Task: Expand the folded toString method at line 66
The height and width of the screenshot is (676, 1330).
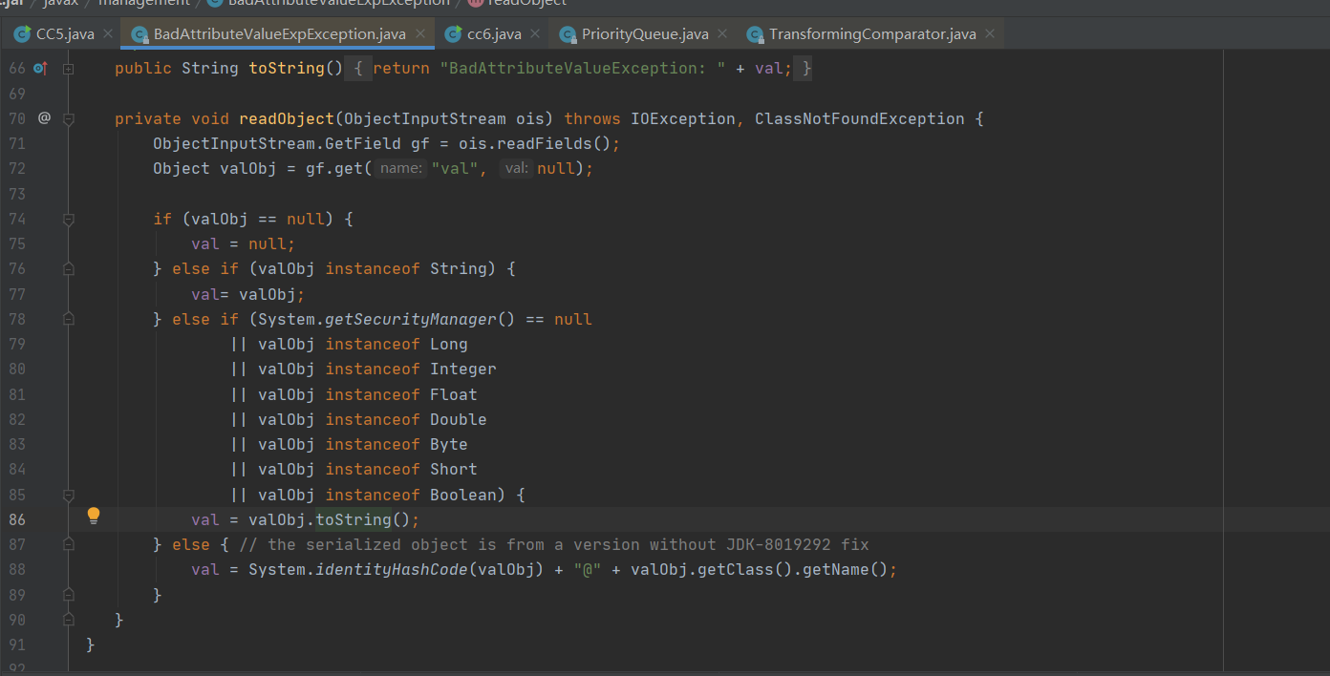Action: (68, 69)
